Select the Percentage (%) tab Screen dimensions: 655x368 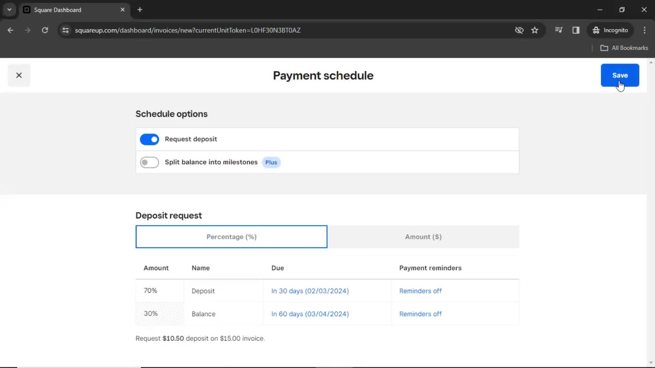click(231, 237)
